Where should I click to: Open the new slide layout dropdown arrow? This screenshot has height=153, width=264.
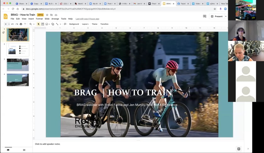tap(9, 24)
